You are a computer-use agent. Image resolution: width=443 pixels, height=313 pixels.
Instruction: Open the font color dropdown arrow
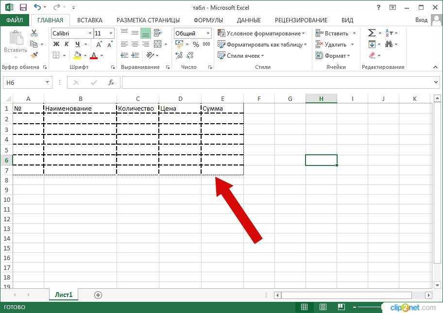(102, 56)
